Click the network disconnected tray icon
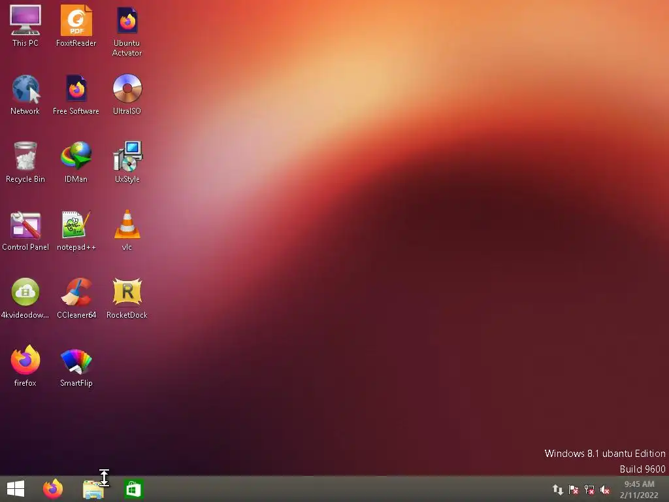 pyautogui.click(x=589, y=490)
